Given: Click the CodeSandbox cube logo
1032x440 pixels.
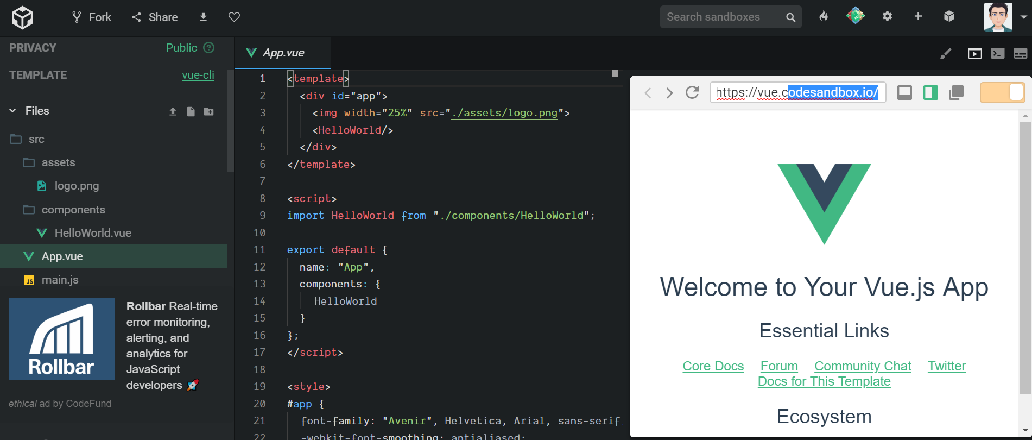Looking at the screenshot, I should click(23, 17).
